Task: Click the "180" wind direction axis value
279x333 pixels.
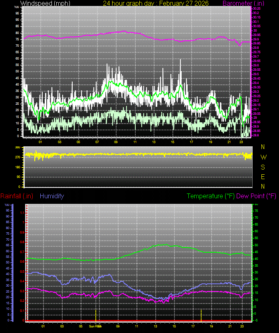Action: pyautogui.click(x=18, y=167)
